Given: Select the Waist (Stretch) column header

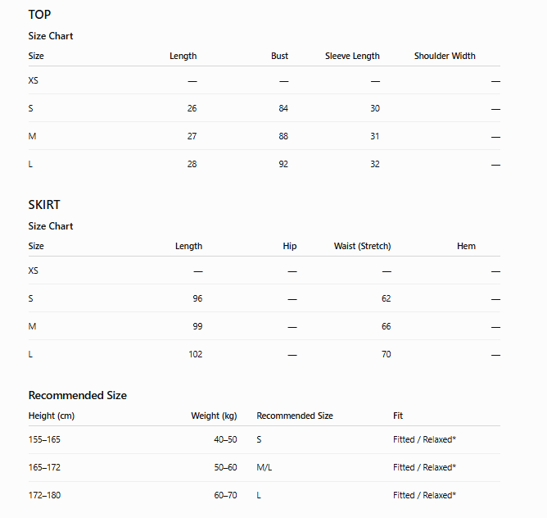Looking at the screenshot, I should click(362, 246).
